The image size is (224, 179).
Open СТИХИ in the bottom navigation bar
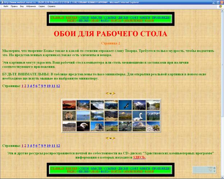tap(84, 168)
